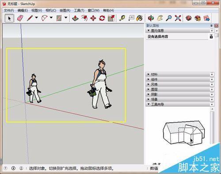Viewport: 221px width, 174px height.
Task: Choose the pink Eraser tool
Action: tap(20, 18)
